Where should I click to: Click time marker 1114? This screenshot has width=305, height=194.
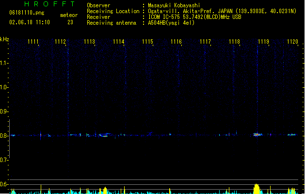[118, 42]
